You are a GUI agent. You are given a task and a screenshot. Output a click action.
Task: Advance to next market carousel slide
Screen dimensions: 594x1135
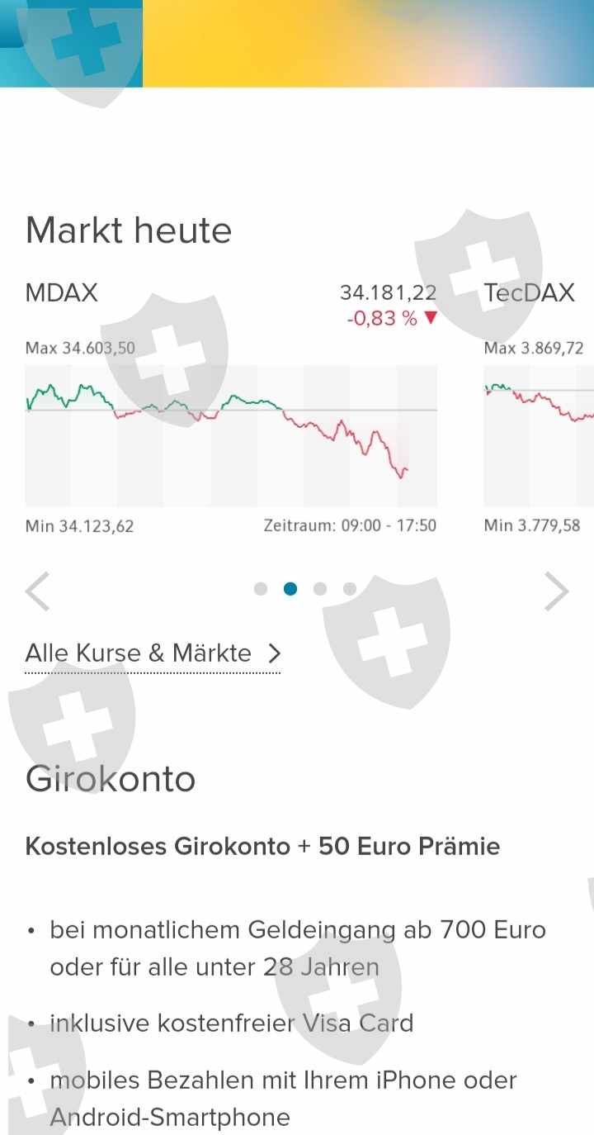coord(557,591)
